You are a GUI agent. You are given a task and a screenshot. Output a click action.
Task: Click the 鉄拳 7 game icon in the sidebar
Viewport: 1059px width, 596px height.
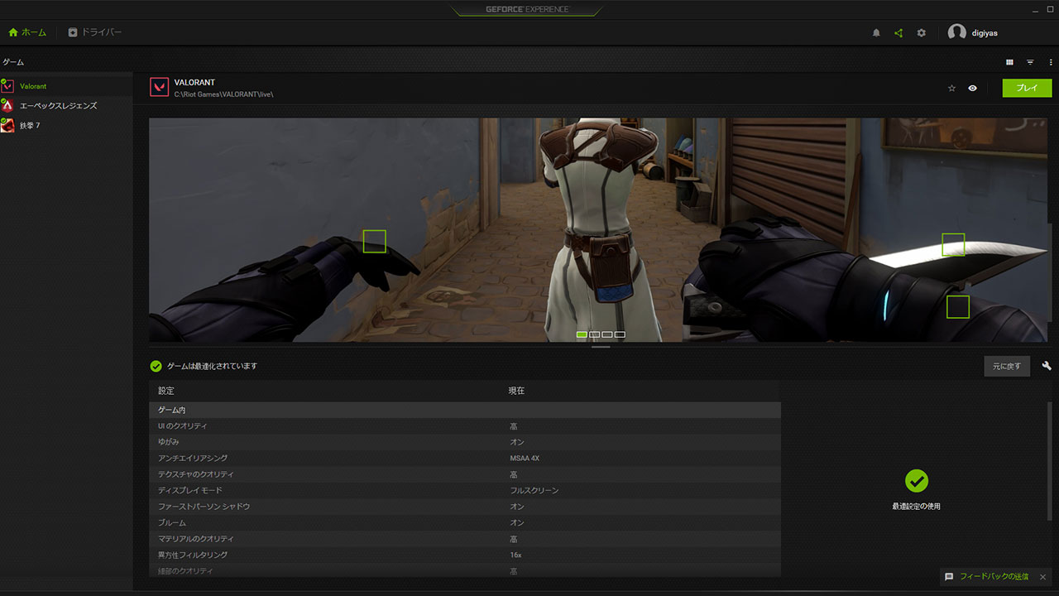click(x=7, y=126)
